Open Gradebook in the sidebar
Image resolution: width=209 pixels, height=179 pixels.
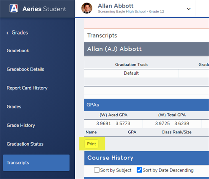point(18,50)
